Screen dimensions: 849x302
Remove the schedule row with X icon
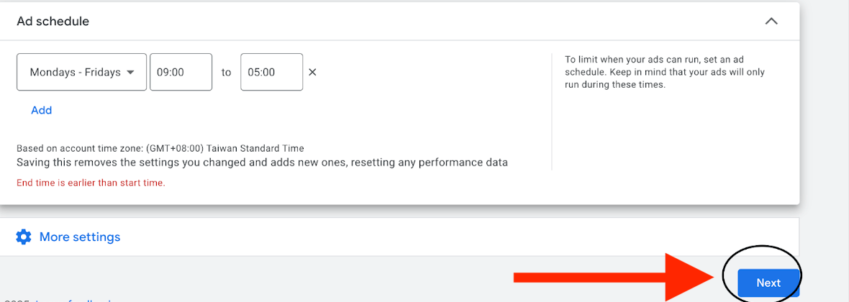coord(312,72)
